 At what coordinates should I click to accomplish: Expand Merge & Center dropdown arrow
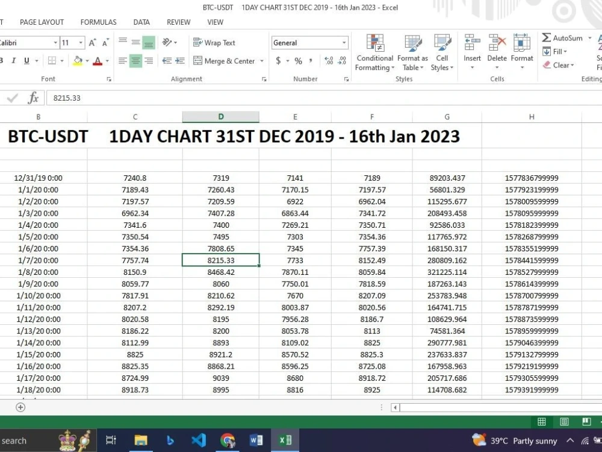[262, 61]
